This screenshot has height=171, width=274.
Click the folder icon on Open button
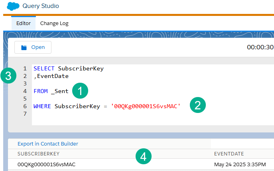click(x=24, y=47)
